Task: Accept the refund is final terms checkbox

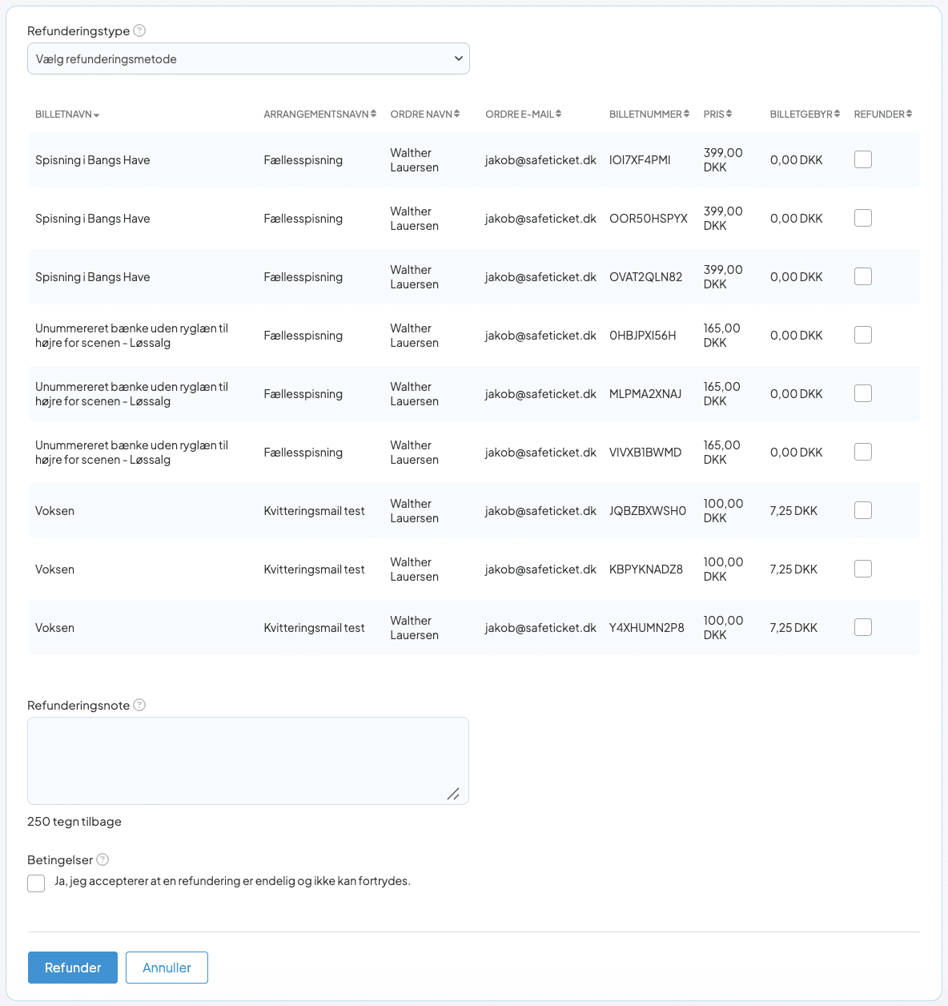Action: (x=36, y=883)
